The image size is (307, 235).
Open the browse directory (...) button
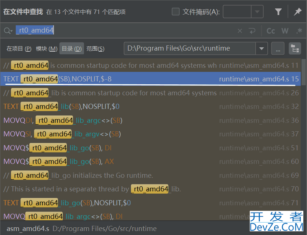(278, 48)
